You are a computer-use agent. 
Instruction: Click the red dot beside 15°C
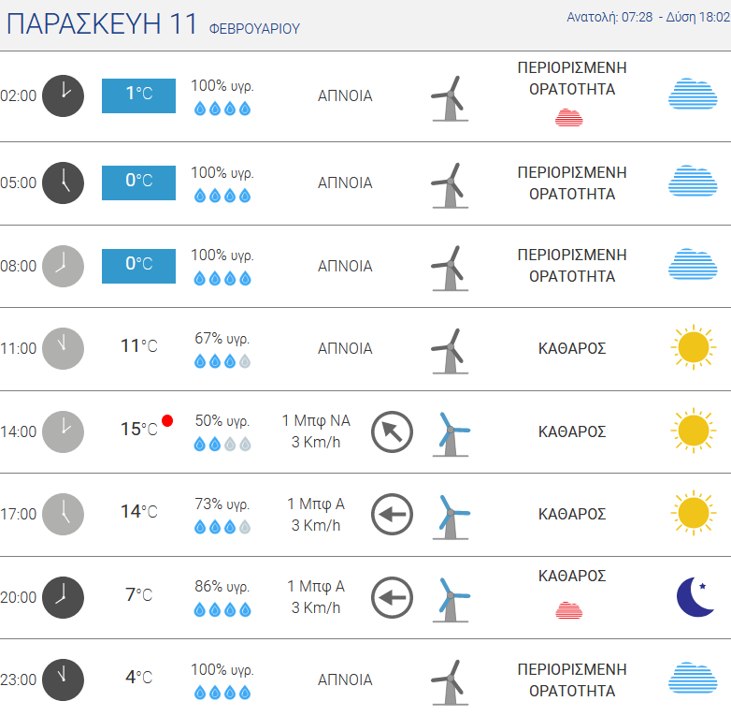[x=167, y=421]
